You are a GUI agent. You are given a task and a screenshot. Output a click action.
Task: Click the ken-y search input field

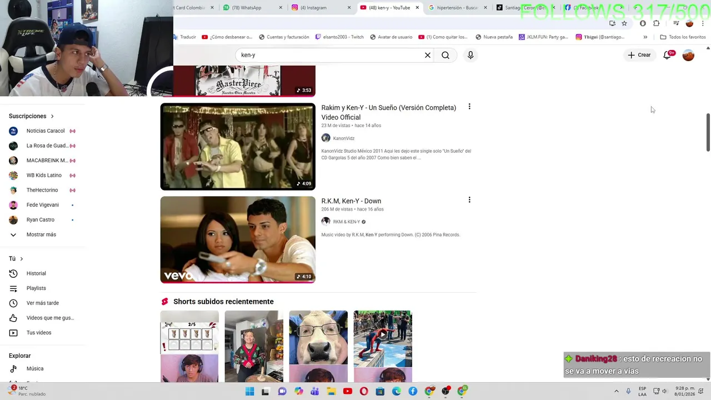pyautogui.click(x=330, y=55)
